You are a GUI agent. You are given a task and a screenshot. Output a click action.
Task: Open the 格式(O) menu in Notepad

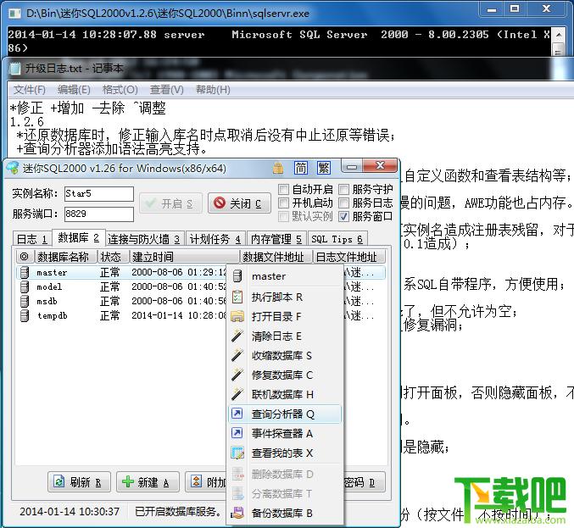[x=120, y=90]
